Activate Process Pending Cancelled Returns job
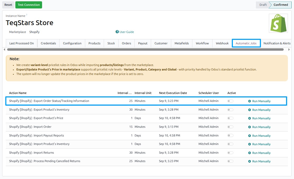 pos(230,161)
